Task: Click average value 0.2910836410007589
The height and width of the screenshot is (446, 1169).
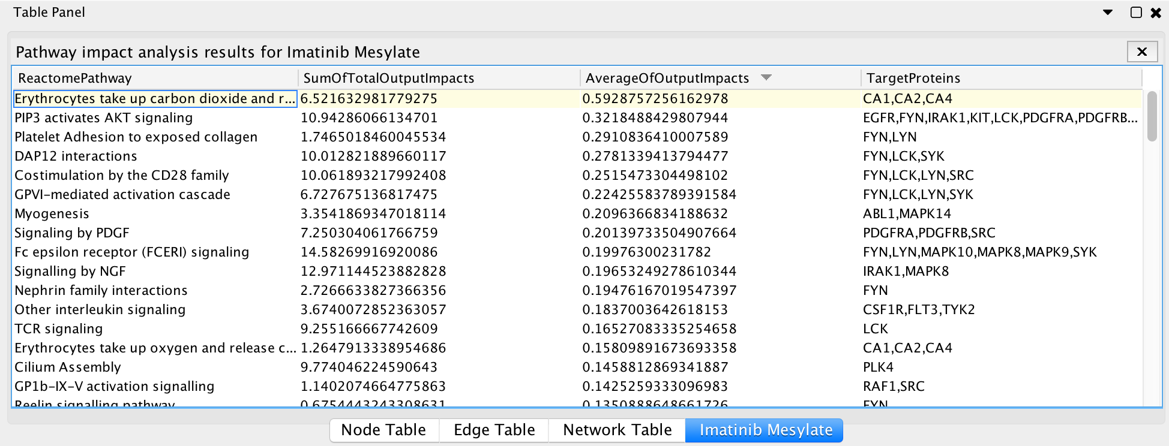Action: [655, 137]
